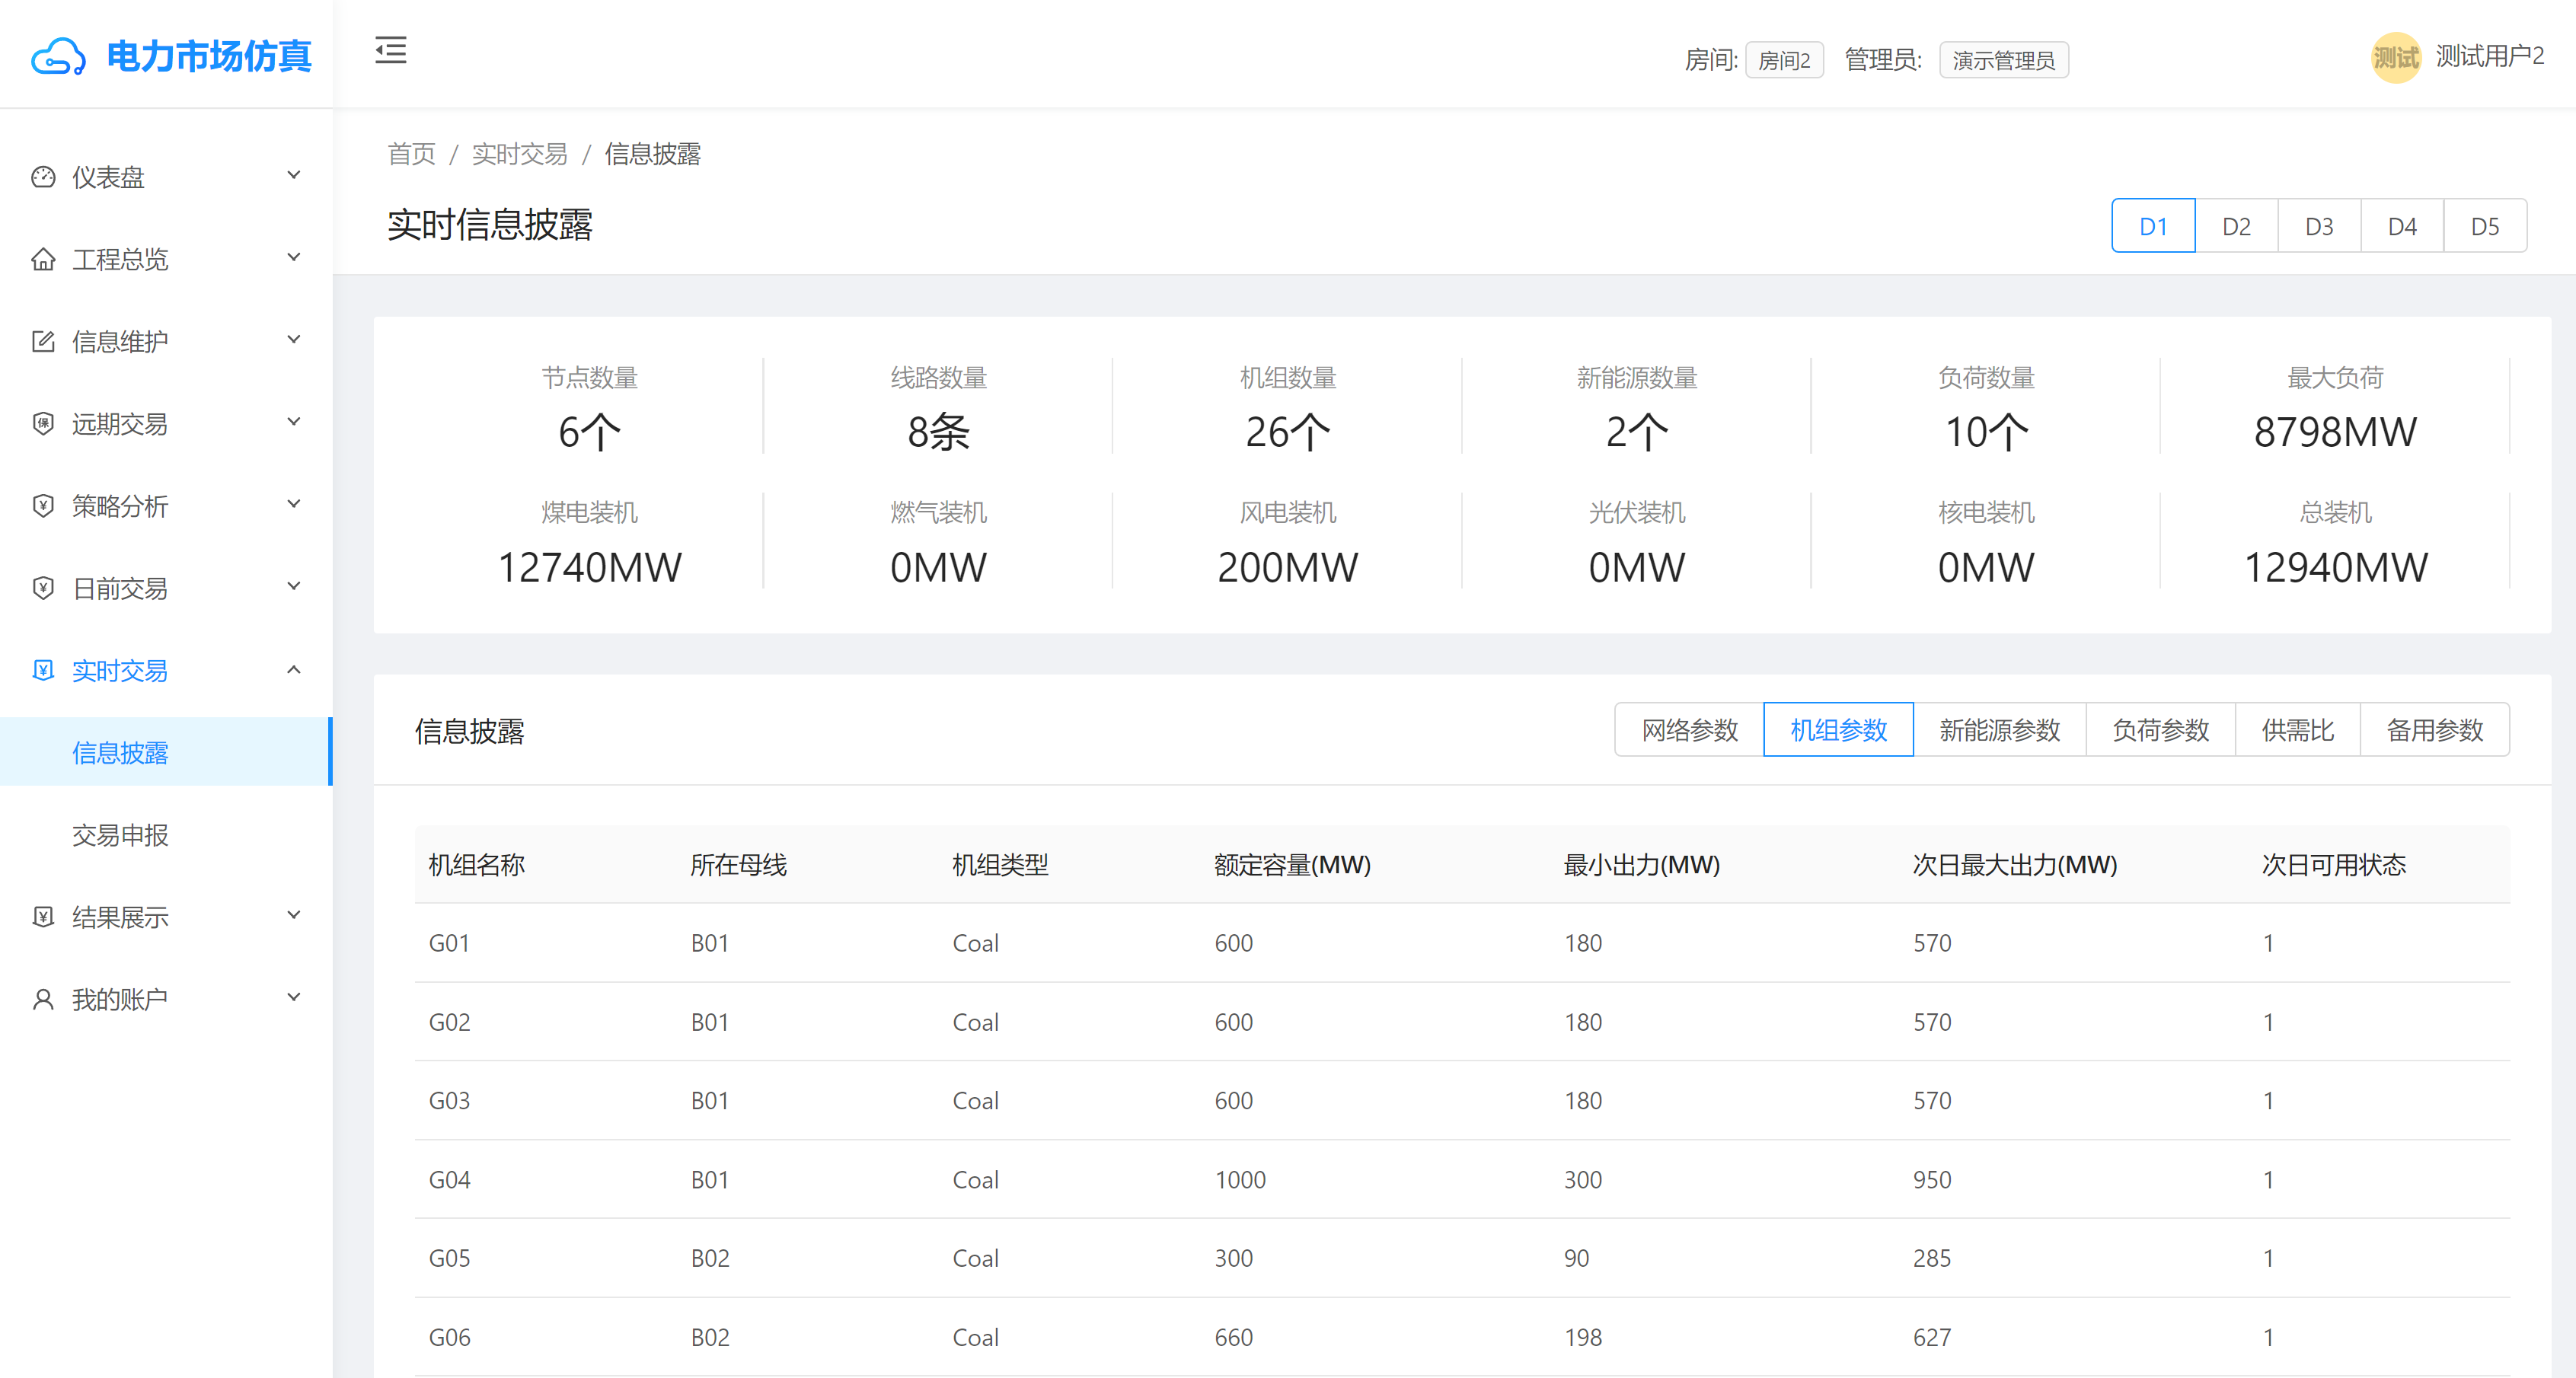The width and height of the screenshot is (2576, 1378).
Task: Click the 627 max output cell
Action: (x=1931, y=1337)
